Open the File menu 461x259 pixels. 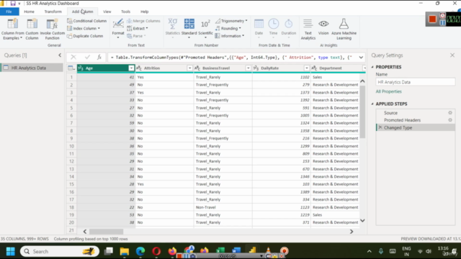click(x=9, y=12)
